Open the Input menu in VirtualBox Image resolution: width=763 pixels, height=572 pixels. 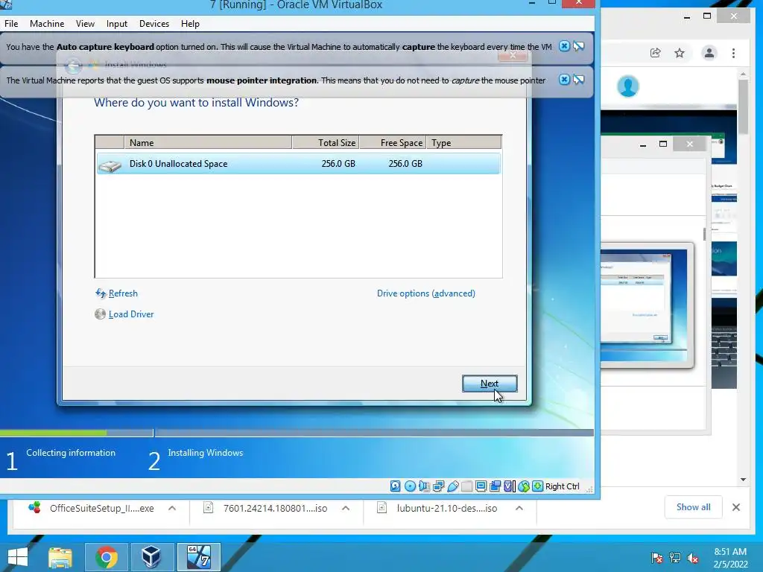tap(117, 23)
